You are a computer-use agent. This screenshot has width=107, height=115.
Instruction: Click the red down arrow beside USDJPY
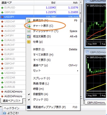[2, 17]
